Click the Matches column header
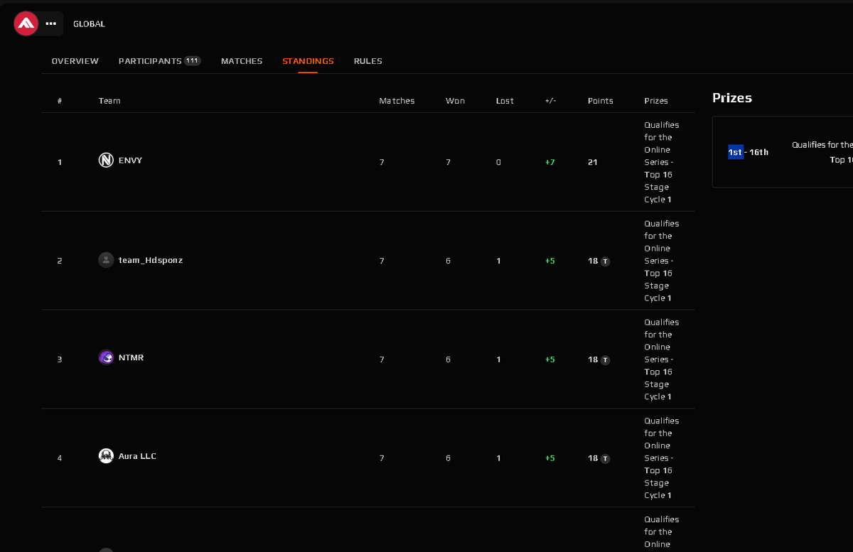The image size is (853, 552). [x=397, y=101]
